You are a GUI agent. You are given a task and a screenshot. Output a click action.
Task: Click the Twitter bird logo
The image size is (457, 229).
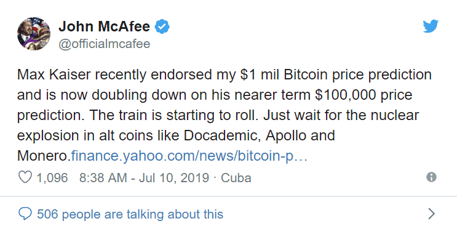tap(431, 26)
